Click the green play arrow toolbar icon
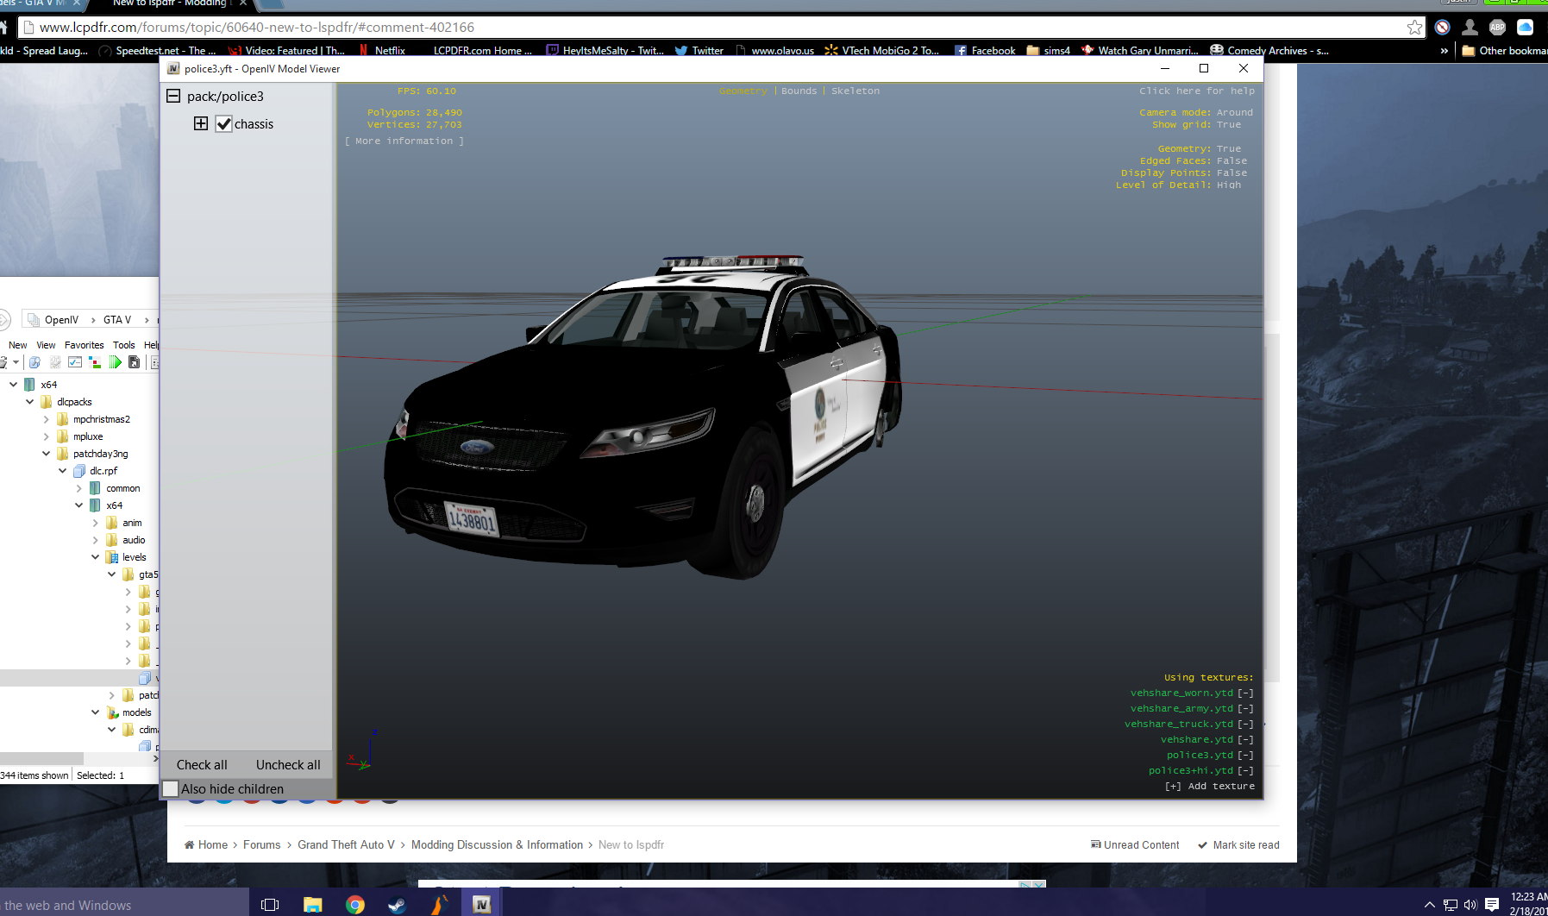The image size is (1548, 916). click(x=116, y=362)
